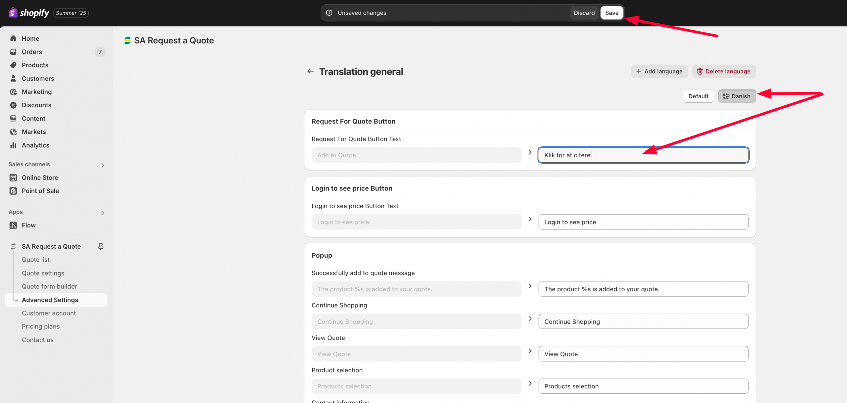This screenshot has height=403, width=847.
Task: Click the Discounts badge icon
Action: point(13,105)
